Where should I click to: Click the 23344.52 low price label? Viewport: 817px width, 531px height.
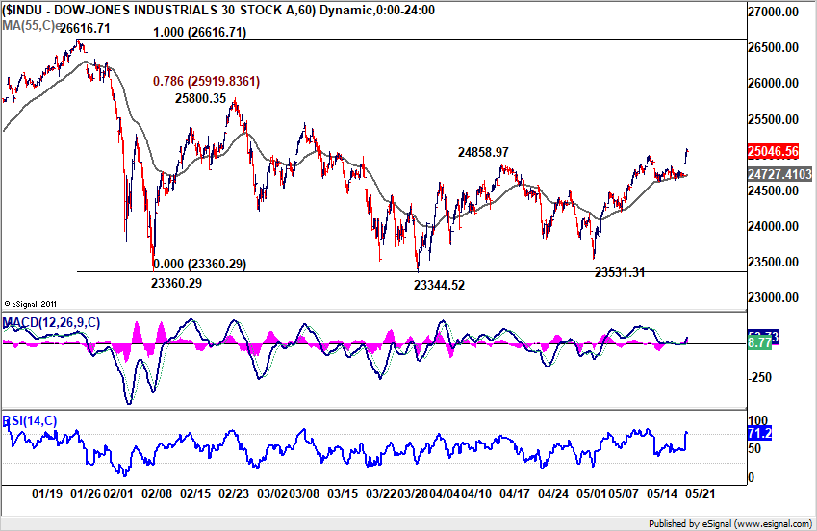pyautogui.click(x=439, y=285)
